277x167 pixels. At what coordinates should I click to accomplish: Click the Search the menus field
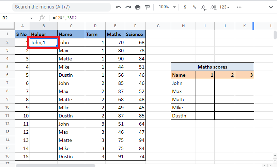coord(61,7)
